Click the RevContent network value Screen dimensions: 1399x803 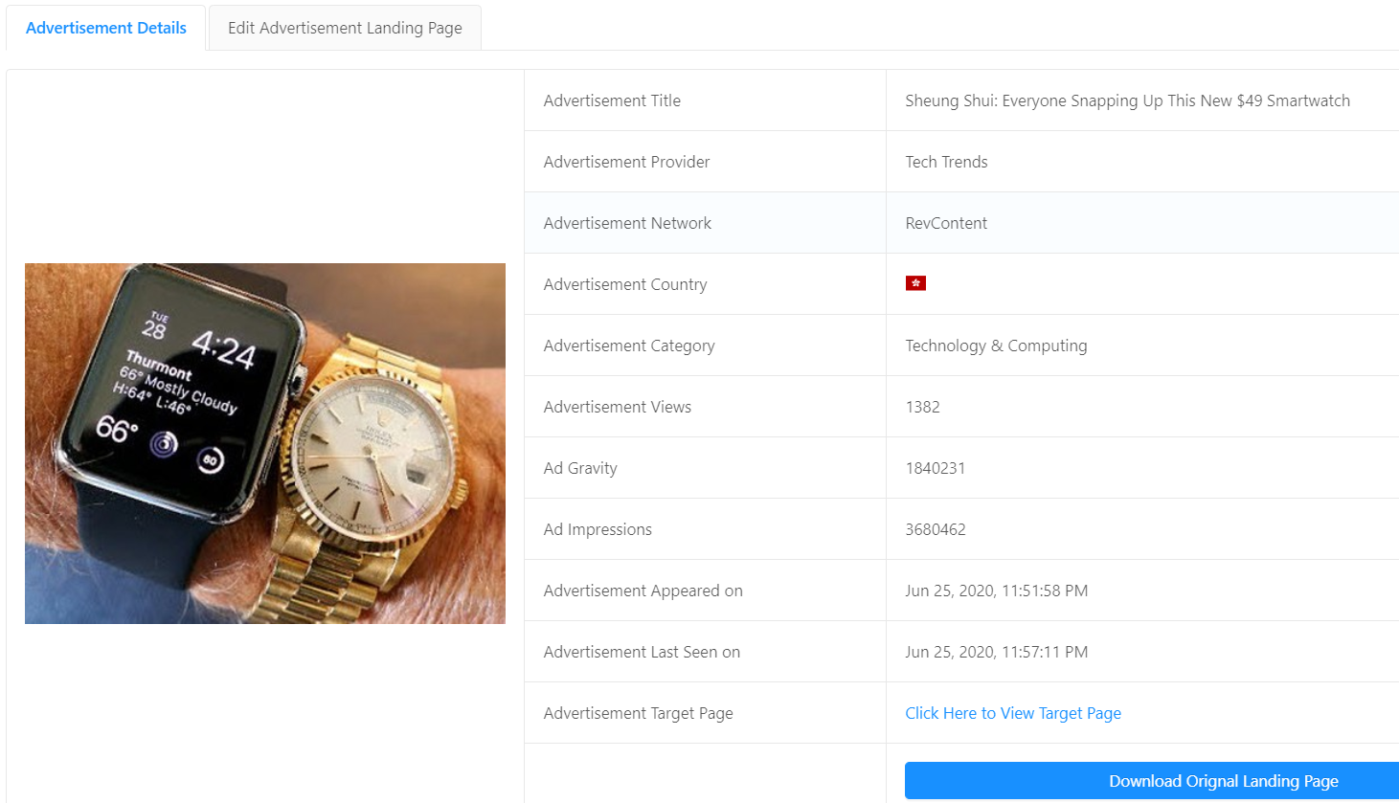(x=946, y=223)
